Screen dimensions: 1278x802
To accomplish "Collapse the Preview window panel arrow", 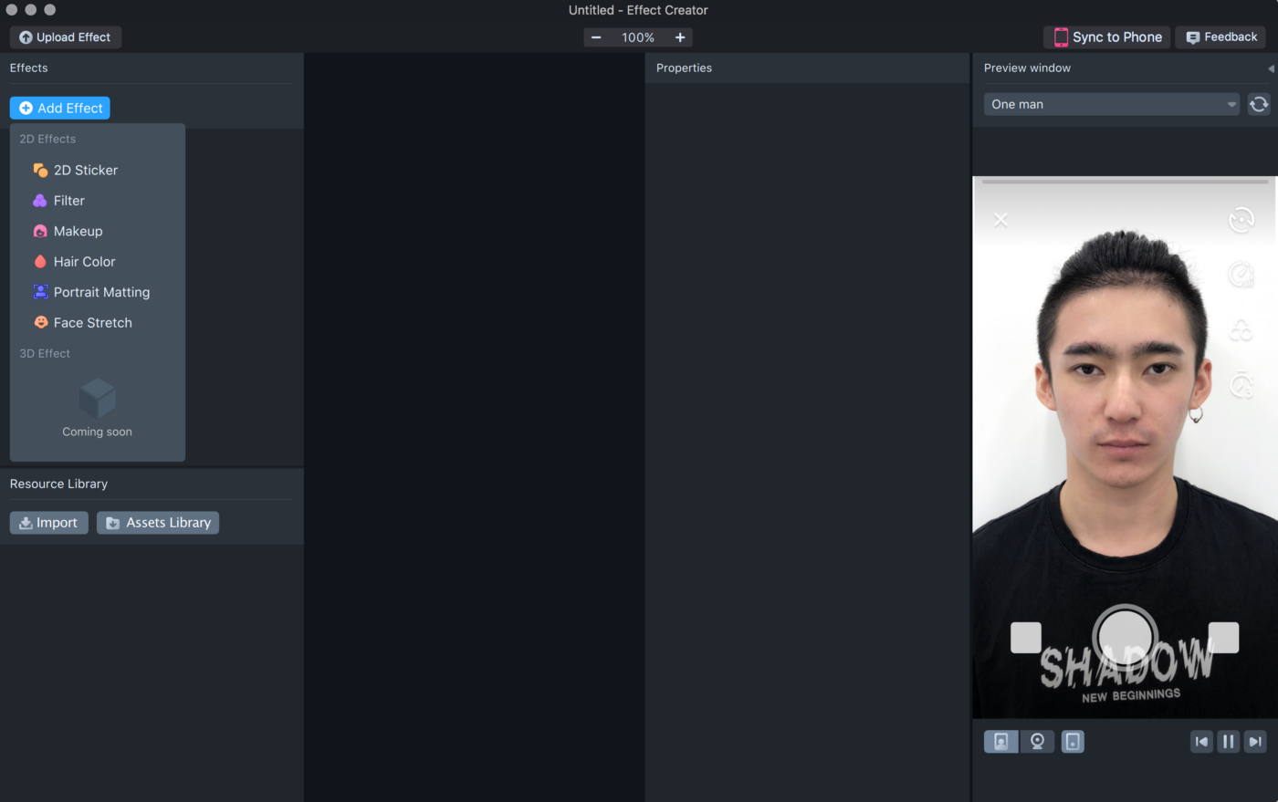I will tap(1271, 68).
